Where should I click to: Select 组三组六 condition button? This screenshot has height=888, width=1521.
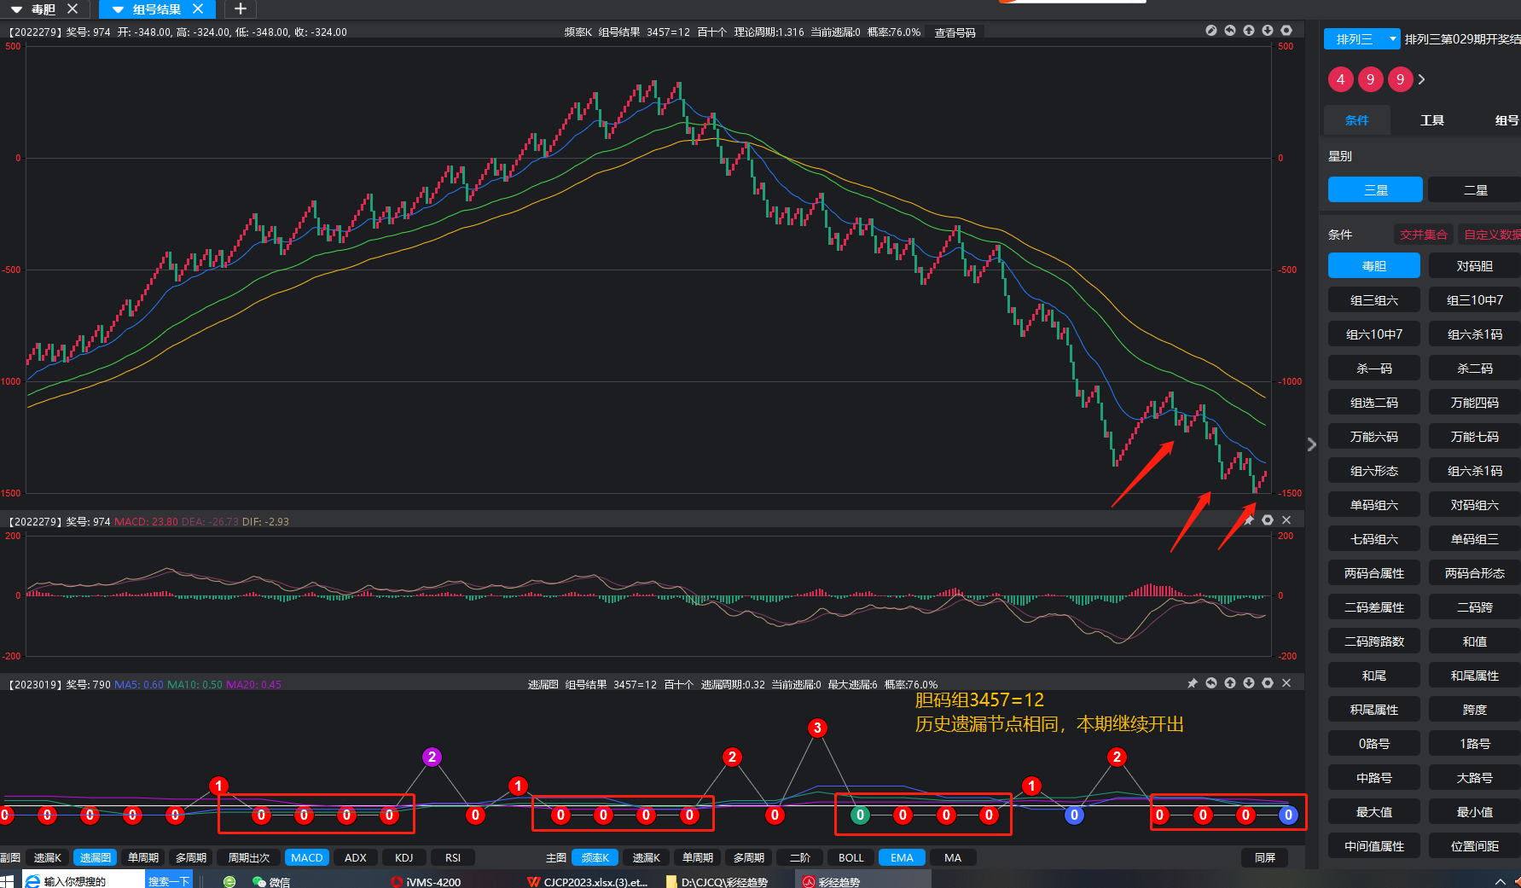(1374, 300)
